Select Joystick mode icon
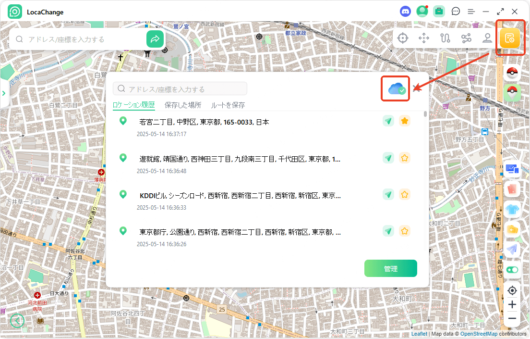Image resolution: width=530 pixels, height=339 pixels. coord(487,38)
